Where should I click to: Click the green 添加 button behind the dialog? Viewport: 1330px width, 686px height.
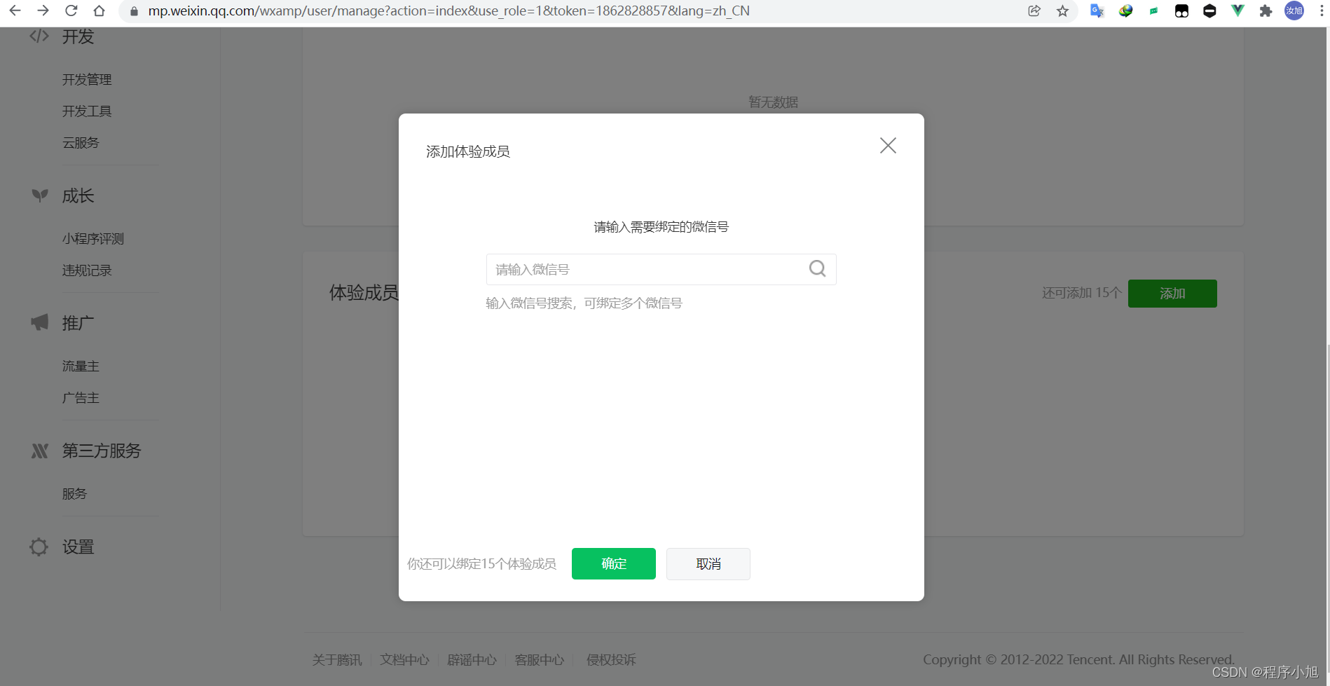click(x=1172, y=294)
